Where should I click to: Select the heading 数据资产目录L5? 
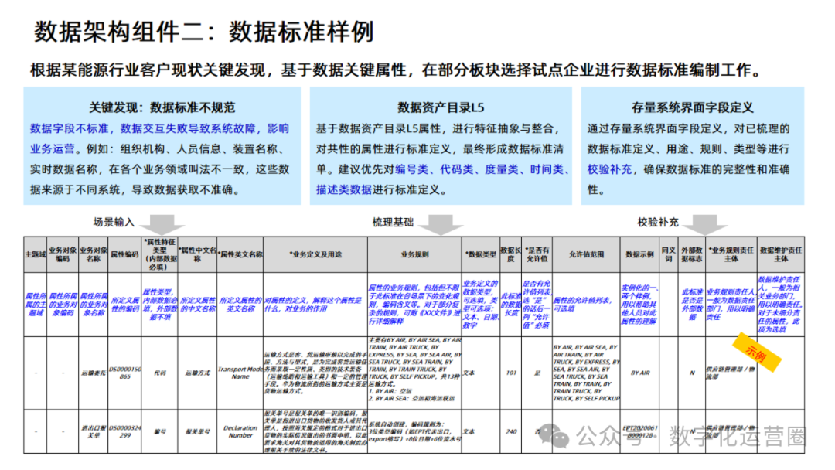click(441, 107)
